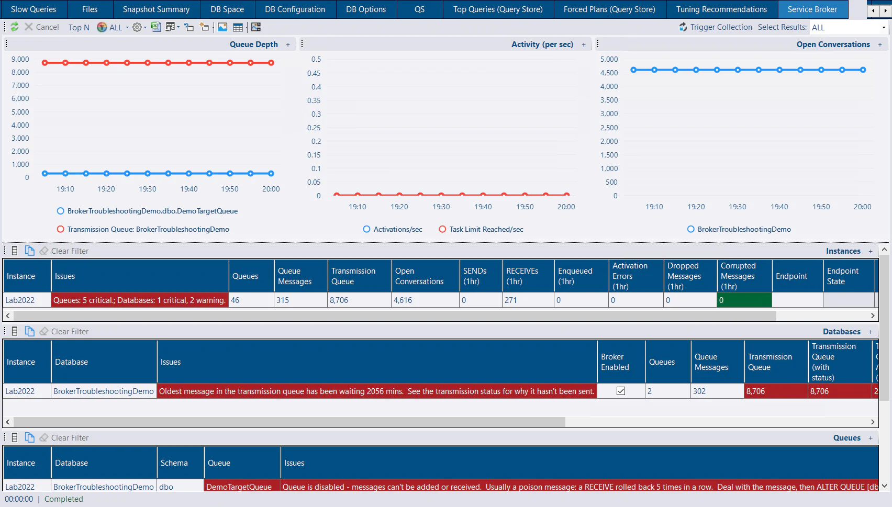Image resolution: width=892 pixels, height=507 pixels.
Task: Open the settings gear icon in toolbar
Action: click(137, 27)
